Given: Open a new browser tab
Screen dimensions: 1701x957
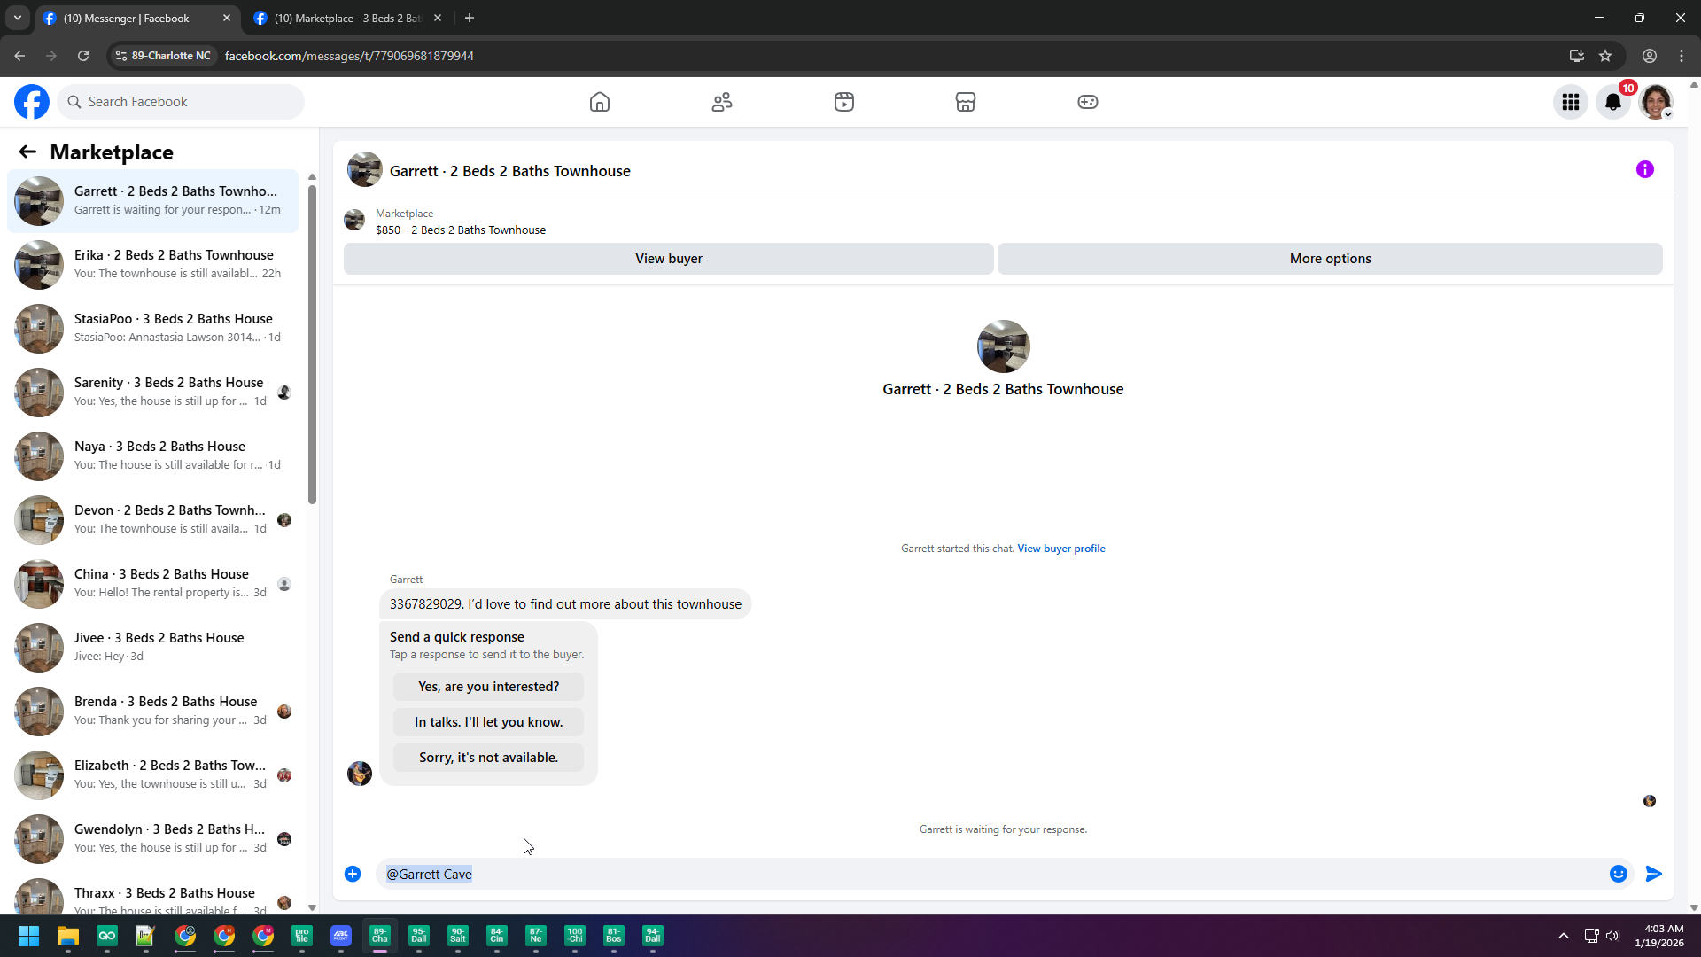Looking at the screenshot, I should point(470,19).
